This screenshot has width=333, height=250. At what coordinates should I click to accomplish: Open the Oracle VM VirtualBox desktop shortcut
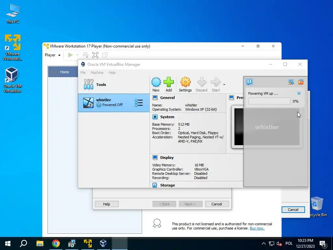(12, 80)
